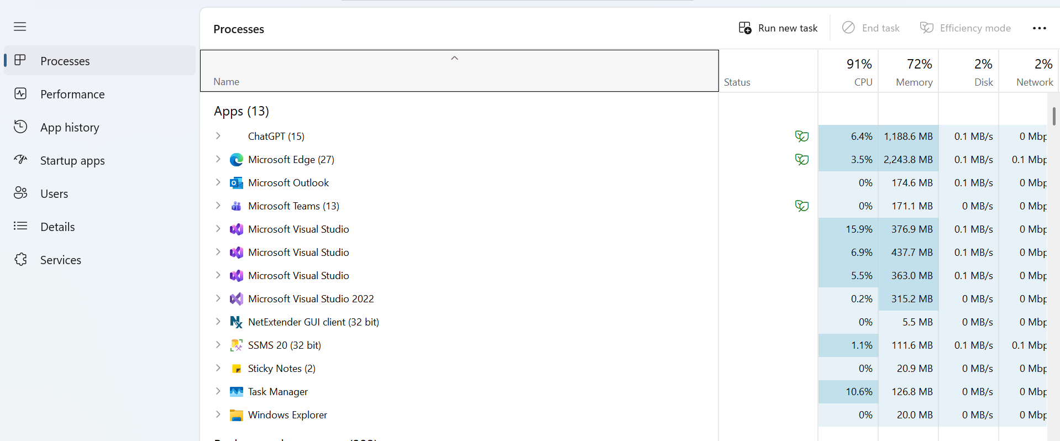The height and width of the screenshot is (441, 1060).
Task: Click the Sticky Notes app icon
Action: coord(237,369)
